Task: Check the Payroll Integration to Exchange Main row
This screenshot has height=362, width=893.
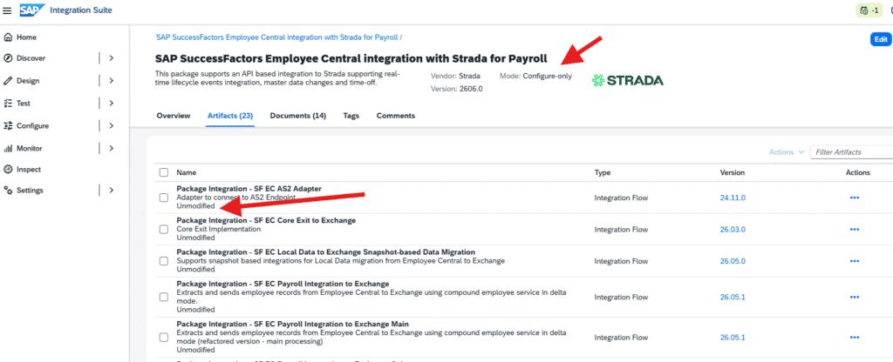Action: (x=164, y=338)
